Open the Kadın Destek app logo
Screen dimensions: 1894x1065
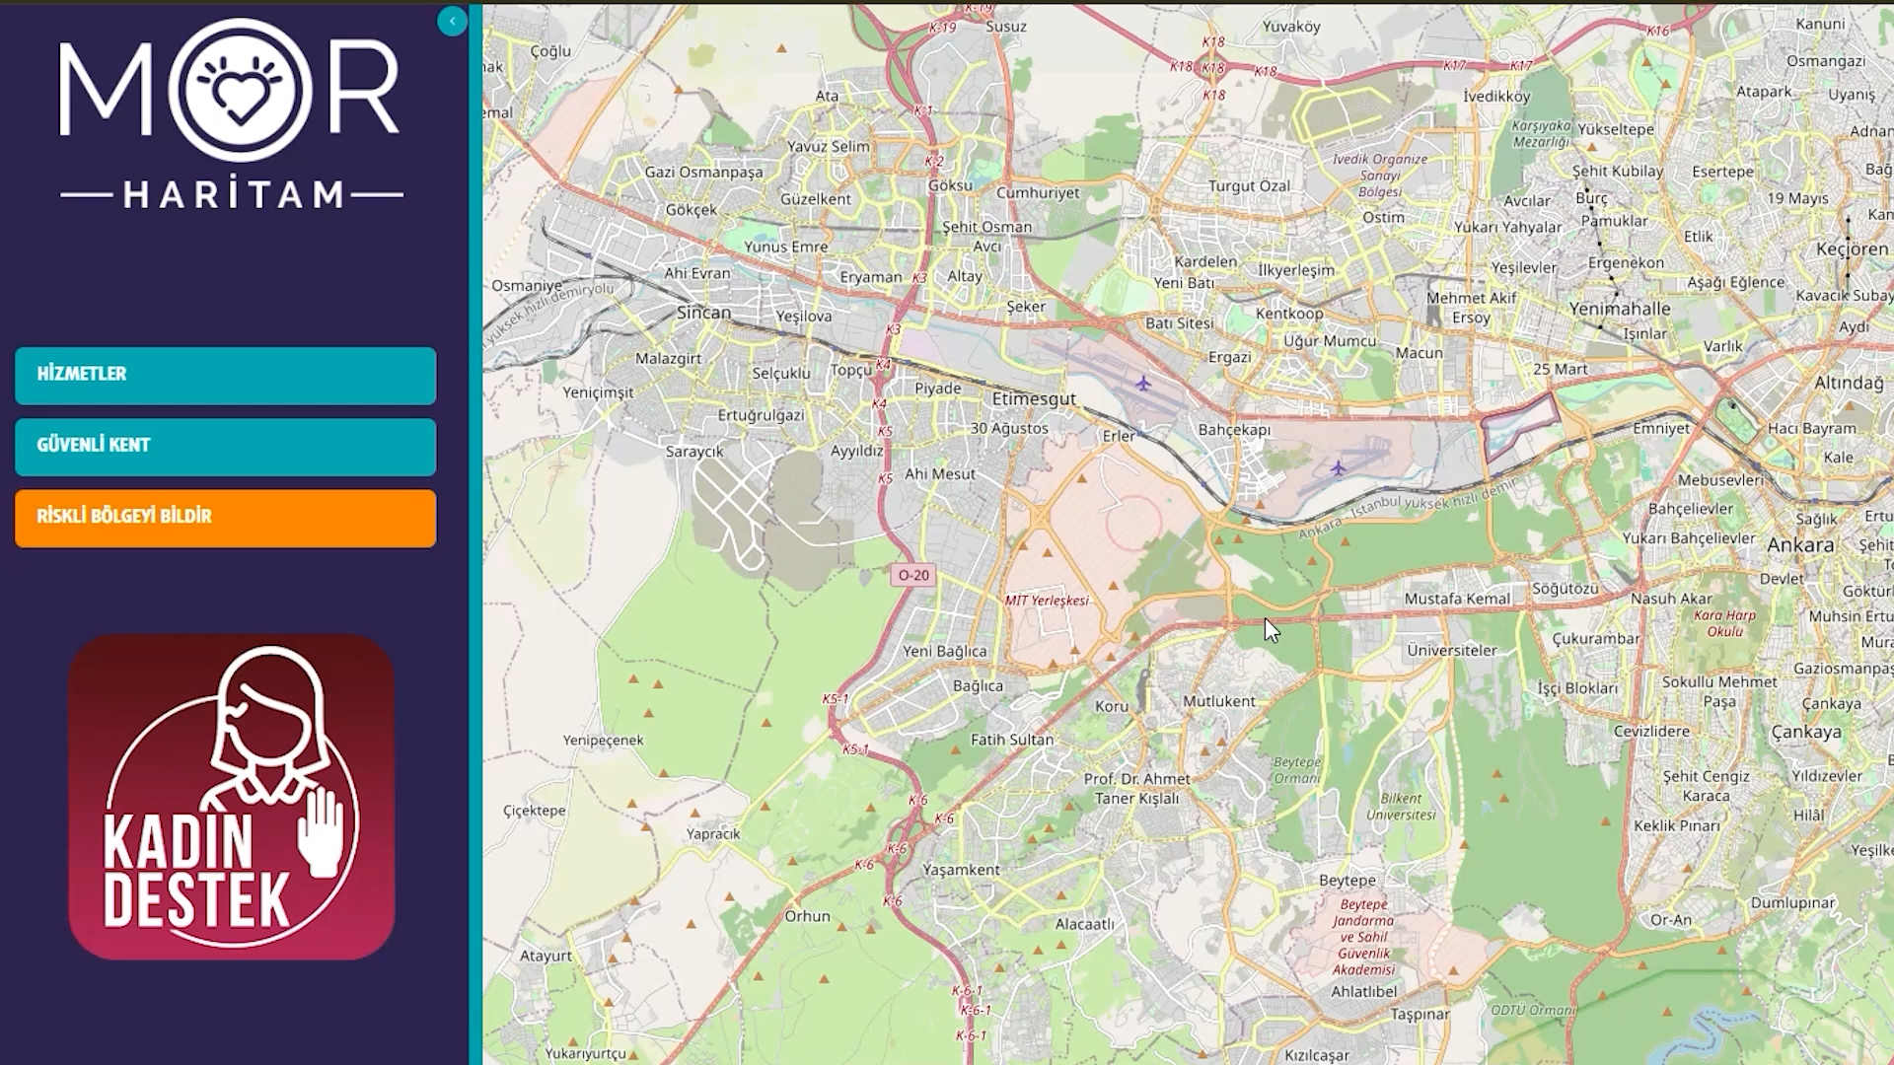click(x=232, y=797)
